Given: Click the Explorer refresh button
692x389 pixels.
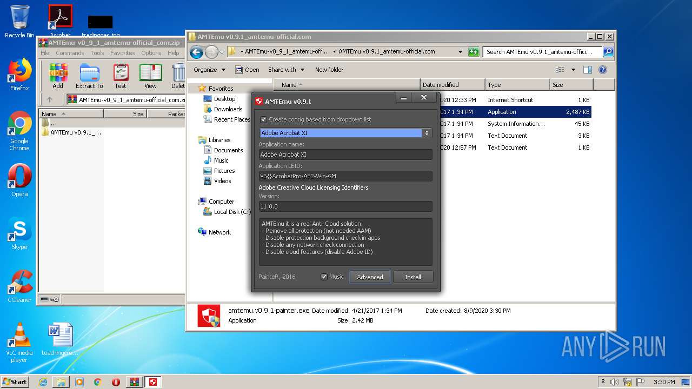Looking at the screenshot, I should pos(474,52).
